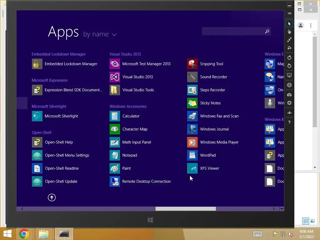Open Open-Shell Menu Settings

pyautogui.click(x=61, y=155)
